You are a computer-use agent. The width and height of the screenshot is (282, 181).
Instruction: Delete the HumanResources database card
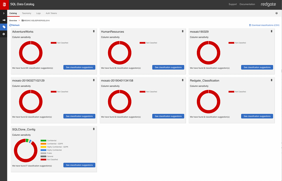point(182,31)
